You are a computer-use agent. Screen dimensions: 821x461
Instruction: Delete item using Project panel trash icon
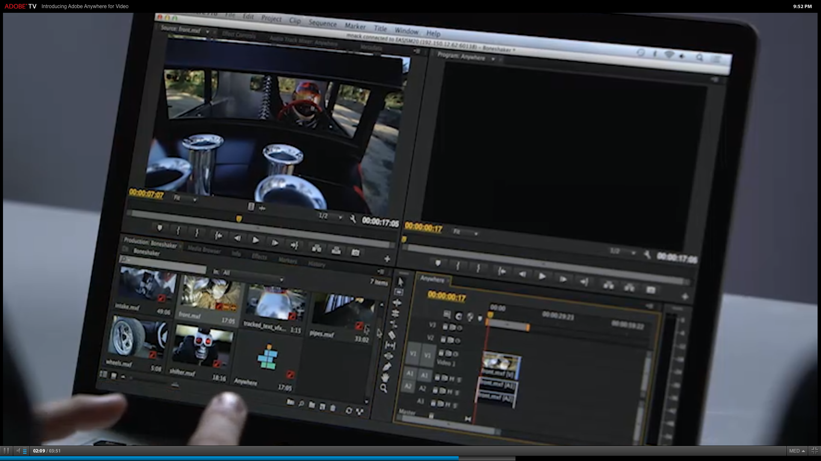(x=333, y=408)
